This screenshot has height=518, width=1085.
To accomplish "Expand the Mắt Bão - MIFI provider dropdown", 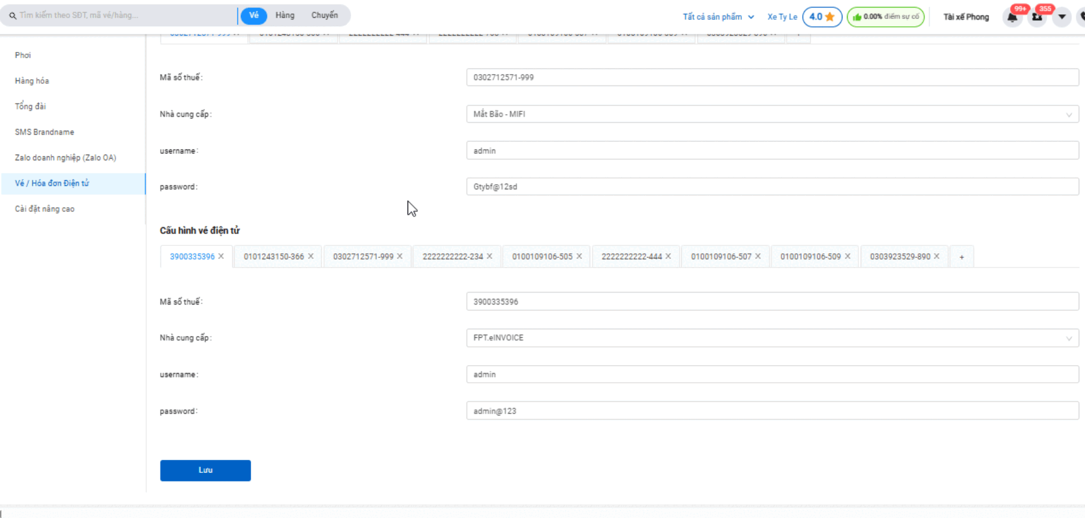I will 1068,115.
